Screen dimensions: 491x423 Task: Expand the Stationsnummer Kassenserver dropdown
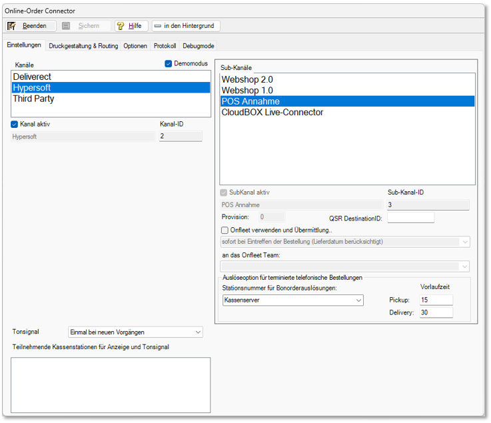293,300
